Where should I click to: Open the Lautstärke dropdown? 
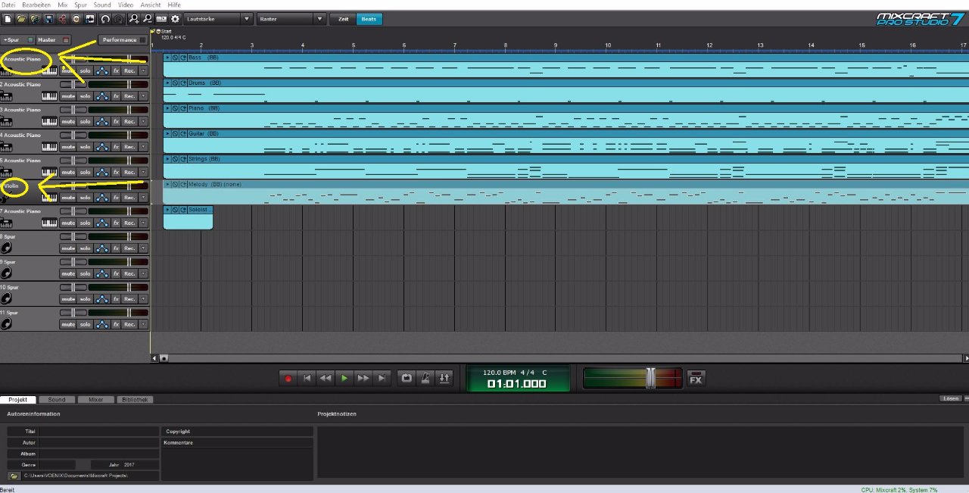tap(218, 19)
